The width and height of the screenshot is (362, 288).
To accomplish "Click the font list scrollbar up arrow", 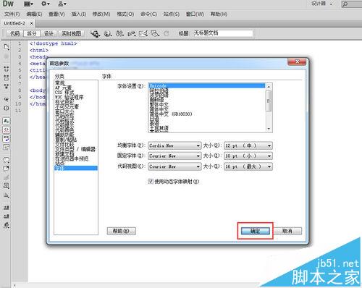I will click(x=269, y=86).
